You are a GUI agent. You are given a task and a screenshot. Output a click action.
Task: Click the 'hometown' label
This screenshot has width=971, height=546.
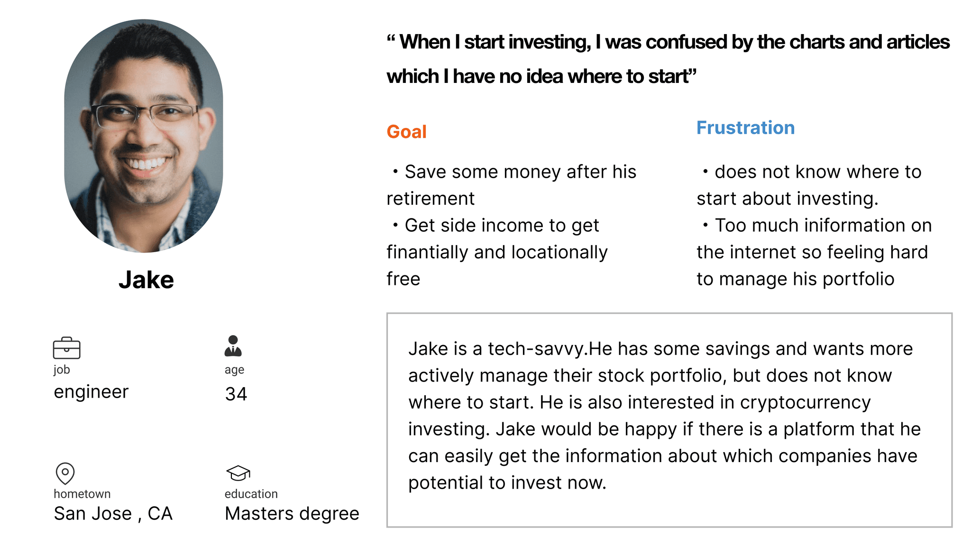coord(82,494)
